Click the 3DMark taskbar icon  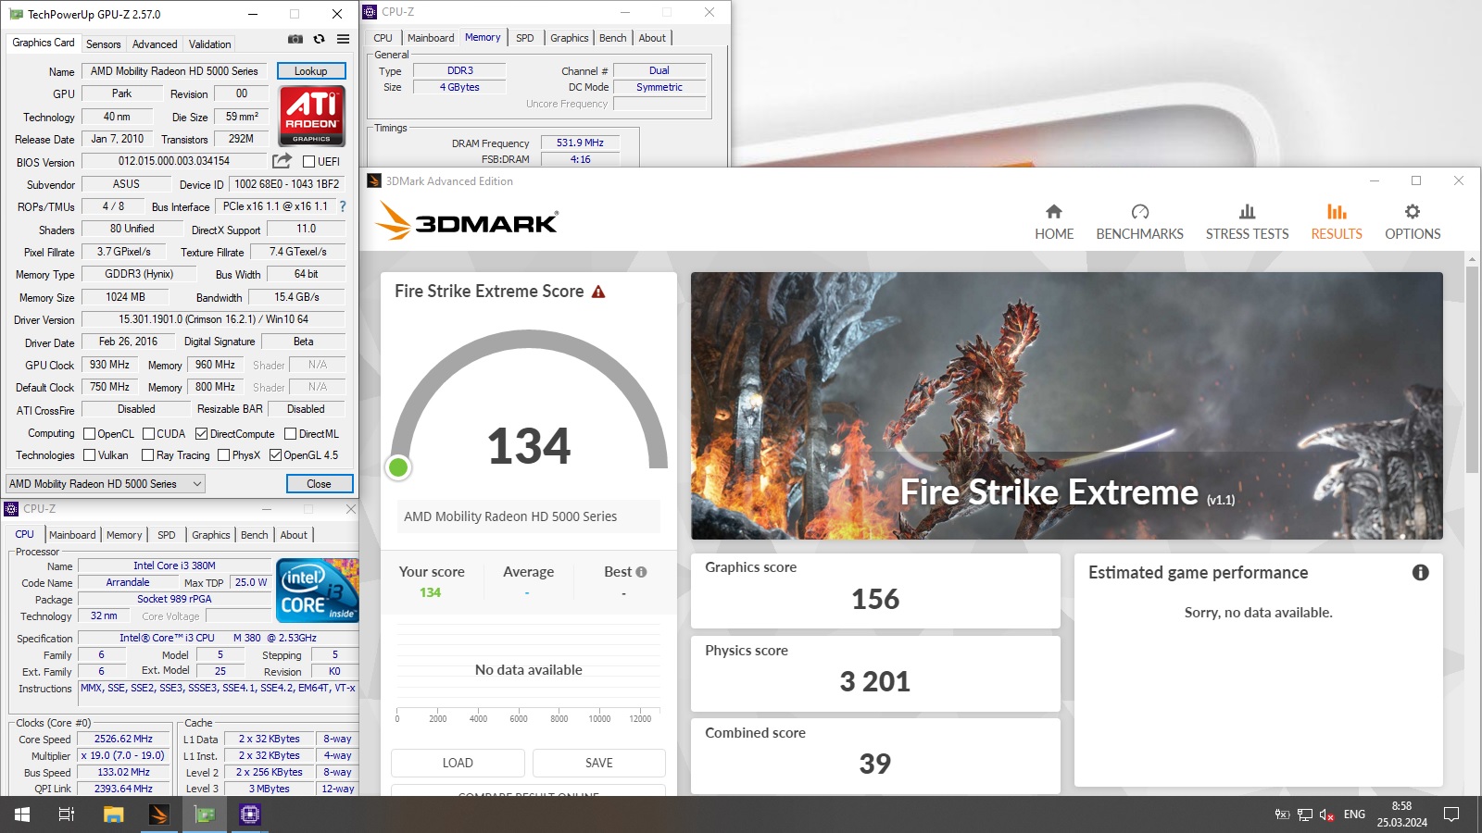tap(158, 814)
